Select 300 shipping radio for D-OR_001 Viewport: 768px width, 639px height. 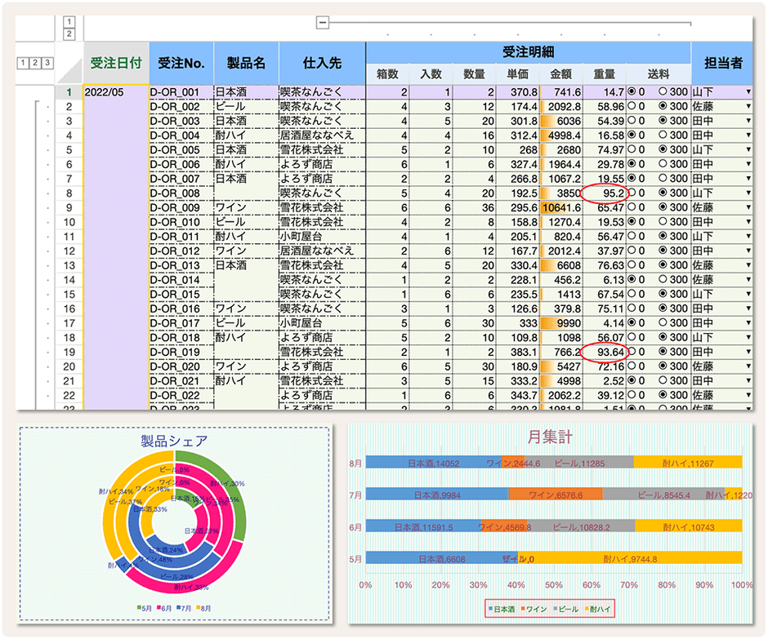pyautogui.click(x=663, y=92)
